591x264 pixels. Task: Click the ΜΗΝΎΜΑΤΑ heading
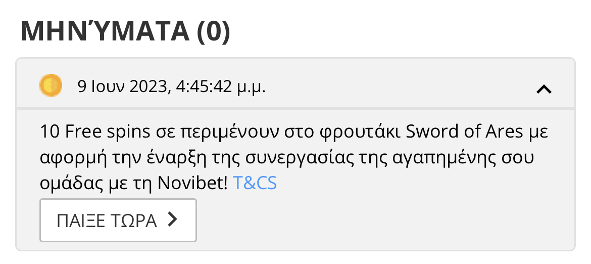tap(104, 31)
